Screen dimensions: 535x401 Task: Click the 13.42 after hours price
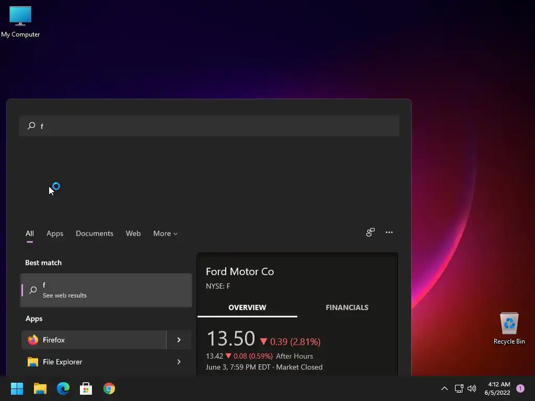click(214, 356)
